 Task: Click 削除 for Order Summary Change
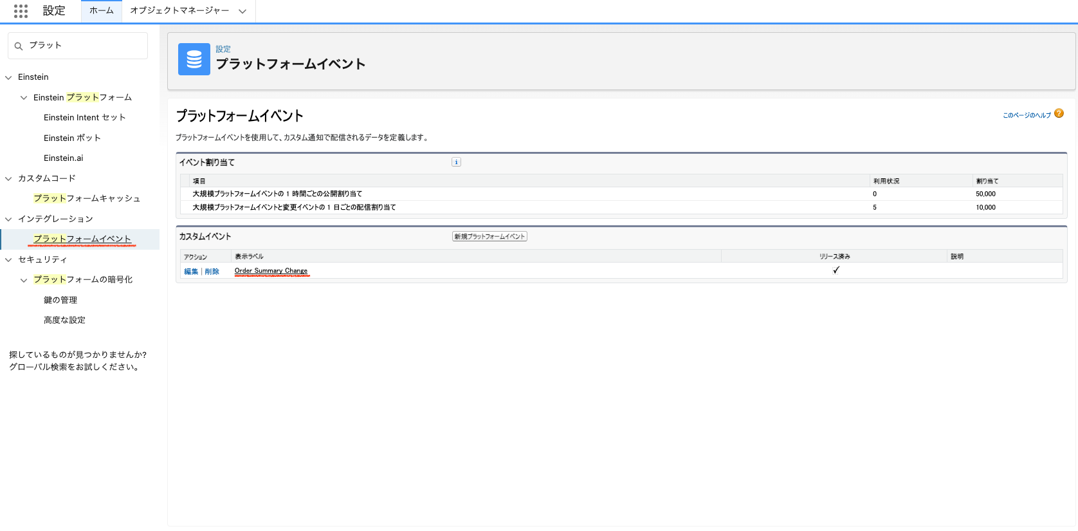point(212,272)
